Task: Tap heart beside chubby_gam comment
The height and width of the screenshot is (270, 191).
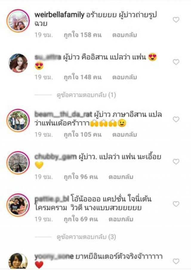Action: pos(176,162)
